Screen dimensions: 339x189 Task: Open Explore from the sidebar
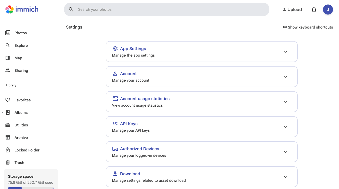(x=21, y=45)
